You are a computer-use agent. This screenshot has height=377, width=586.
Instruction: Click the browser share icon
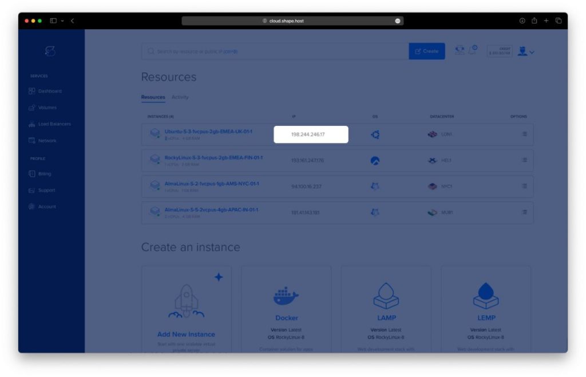534,21
